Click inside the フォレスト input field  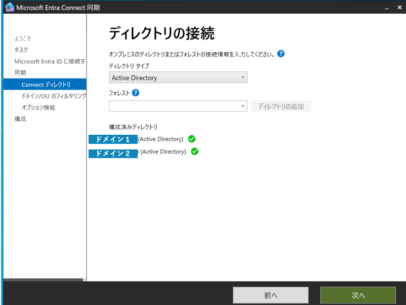pyautogui.click(x=172, y=105)
